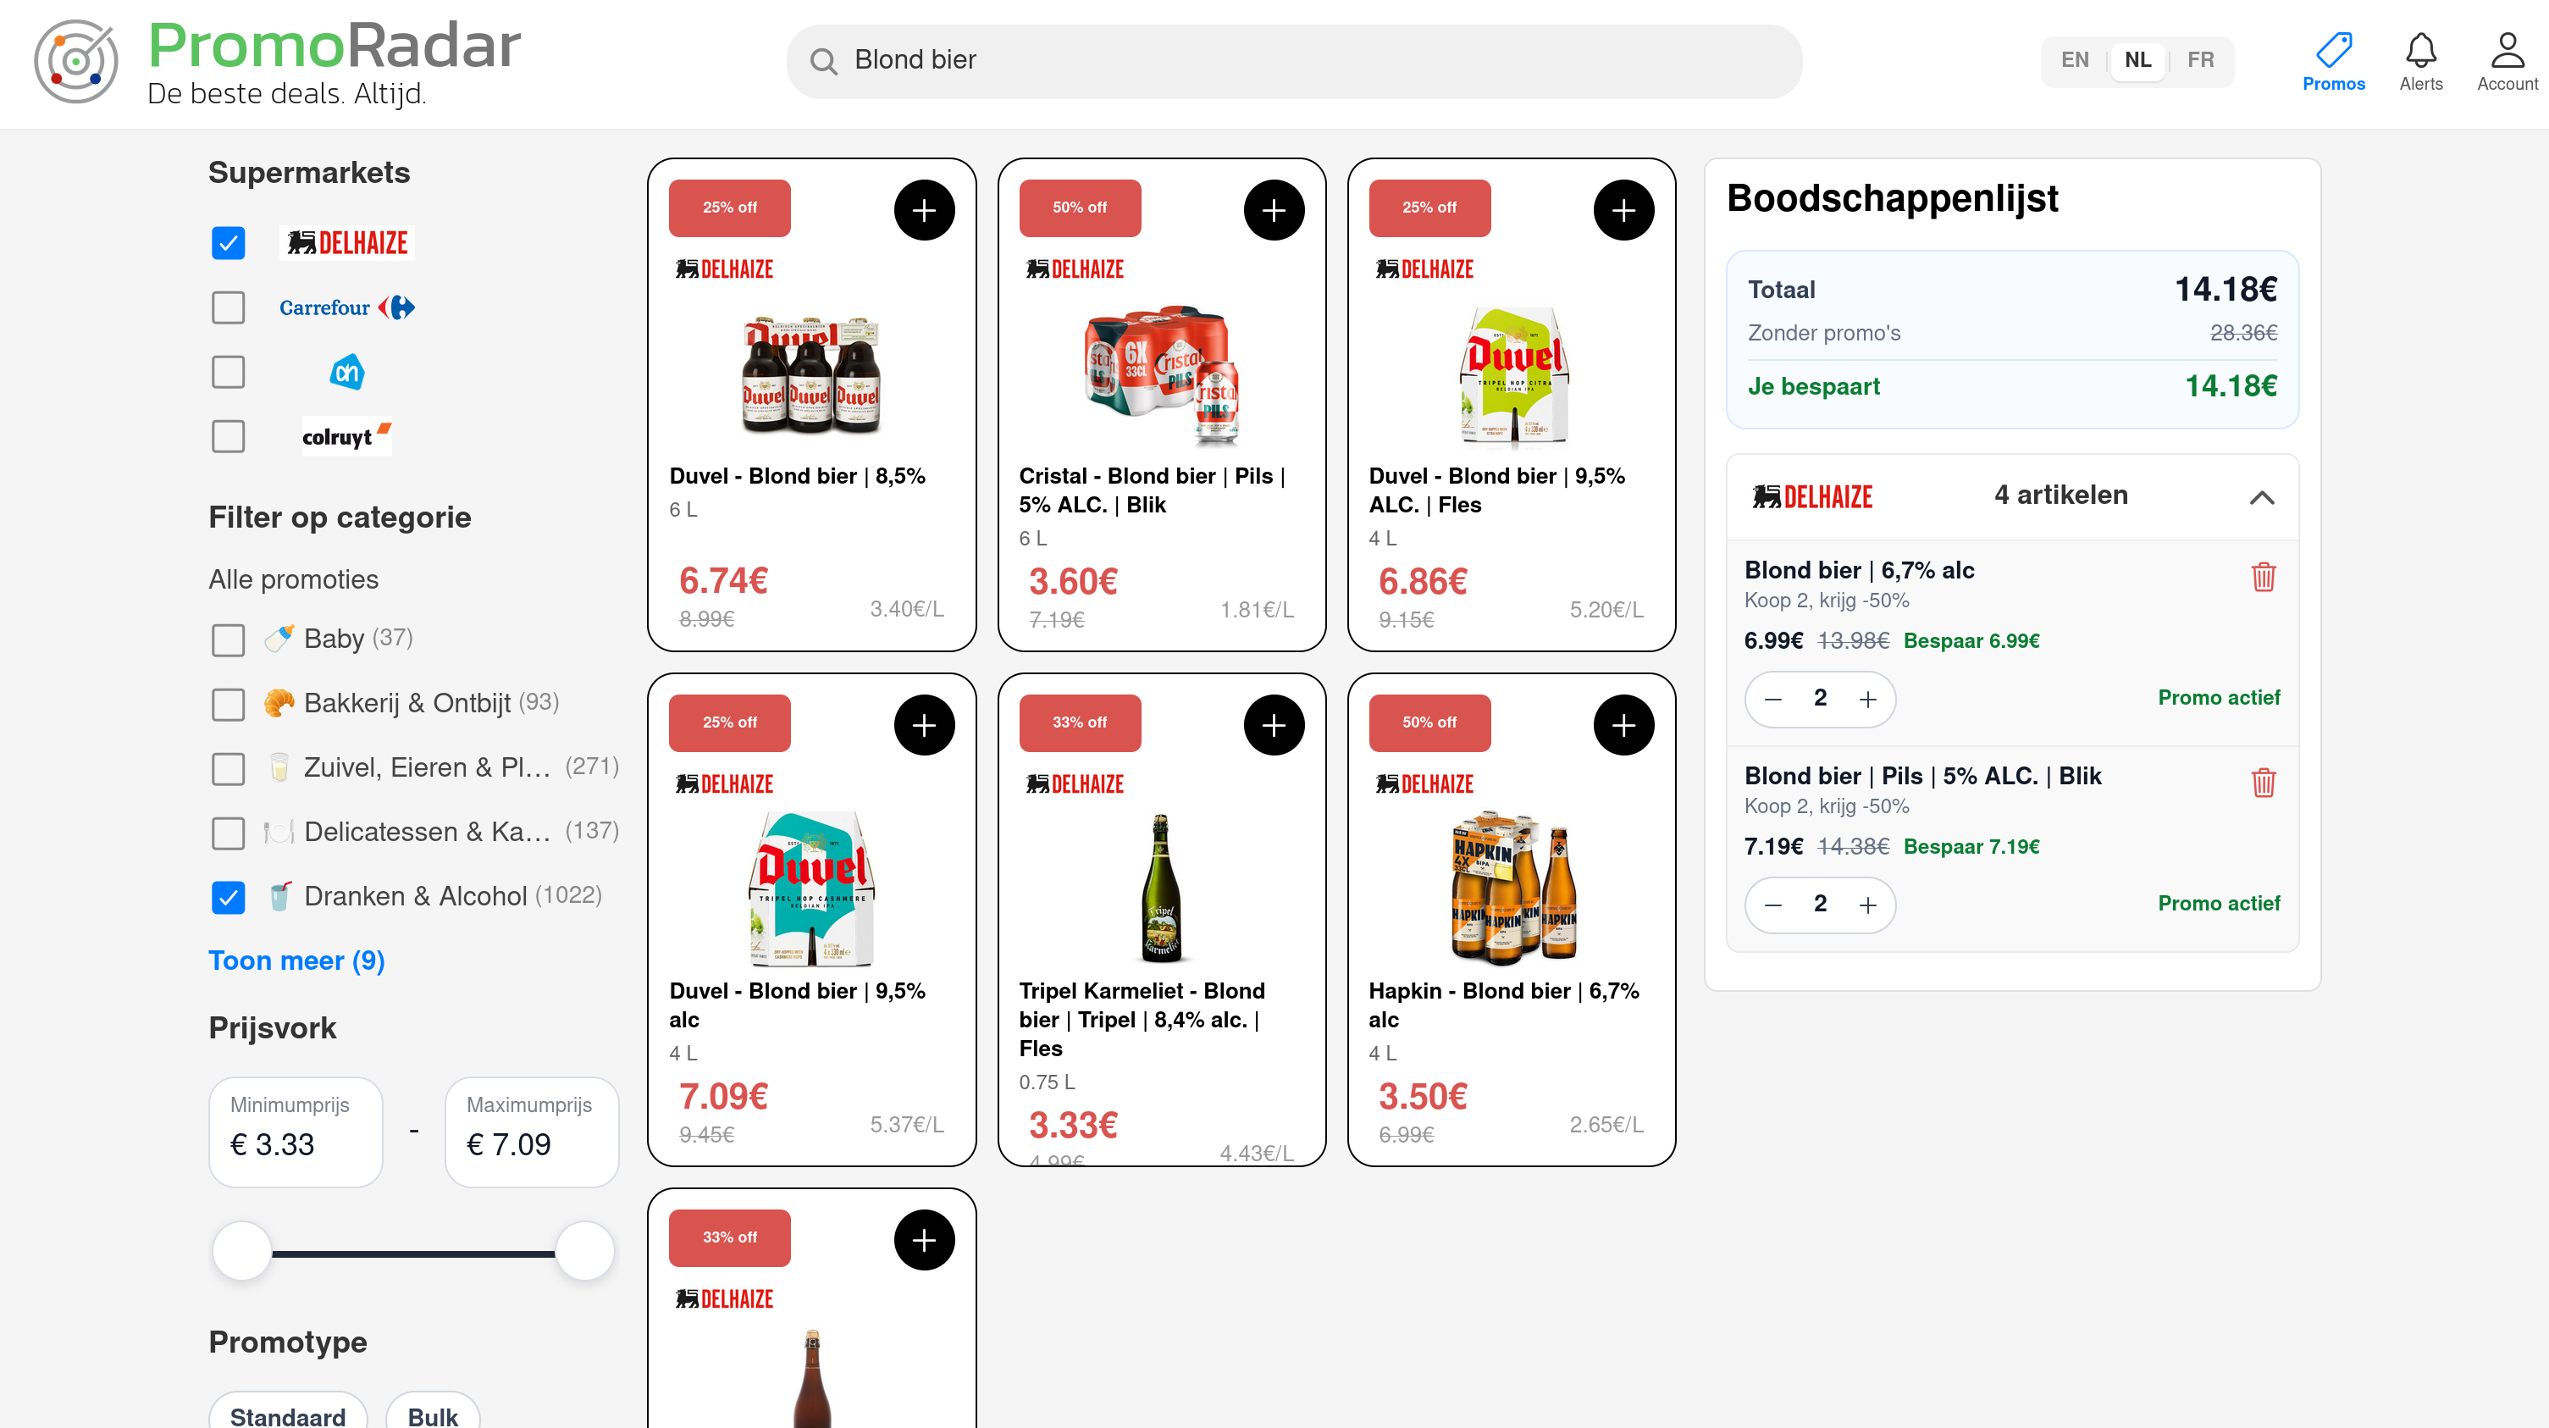Enable the Carrefour supermarket filter
Image resolution: width=2549 pixels, height=1428 pixels.
click(228, 307)
